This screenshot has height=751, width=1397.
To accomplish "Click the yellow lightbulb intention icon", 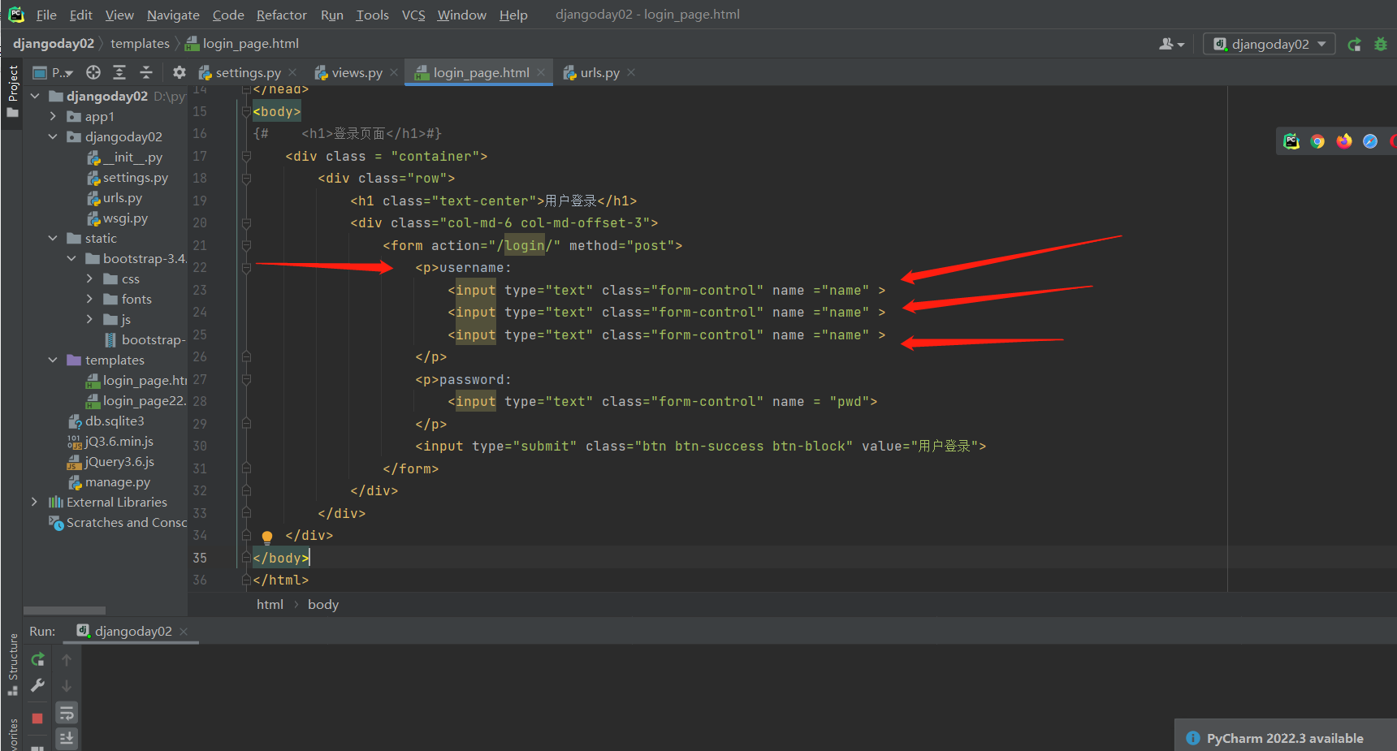I will 267,537.
